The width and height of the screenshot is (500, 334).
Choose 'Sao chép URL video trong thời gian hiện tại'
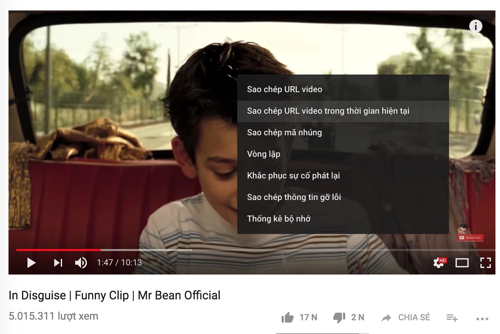343,111
